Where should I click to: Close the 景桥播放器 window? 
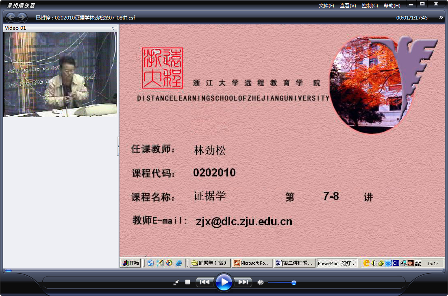[x=436, y=4]
